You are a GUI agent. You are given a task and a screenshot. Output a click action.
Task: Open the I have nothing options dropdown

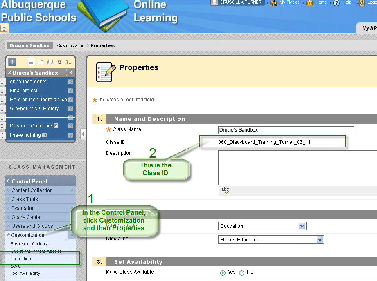(x=70, y=135)
